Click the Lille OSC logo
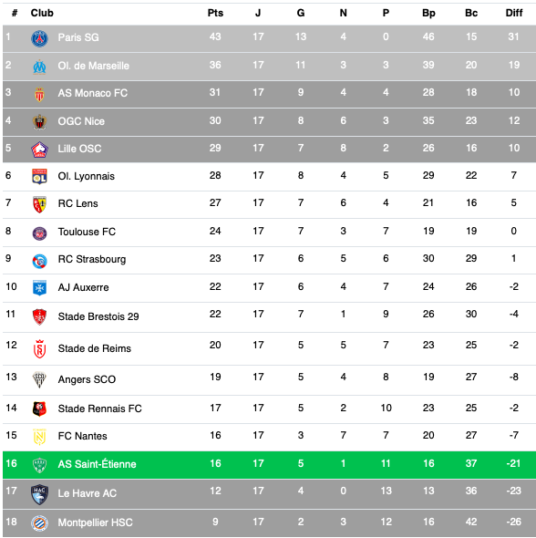Viewport: 536px width, 538px height. click(x=39, y=150)
